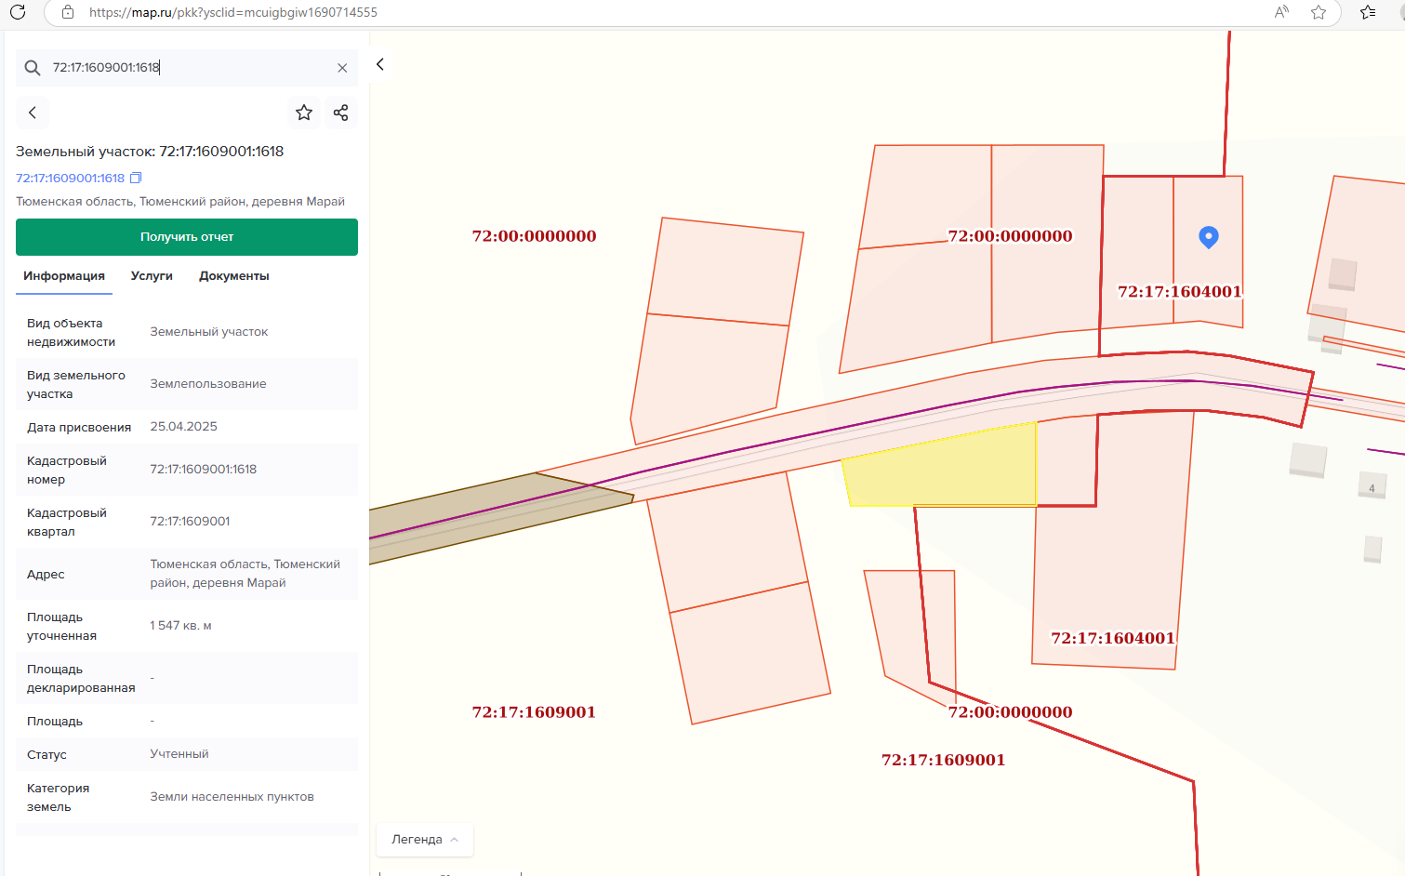
Task: Open the Документы tab
Action: pos(233,276)
